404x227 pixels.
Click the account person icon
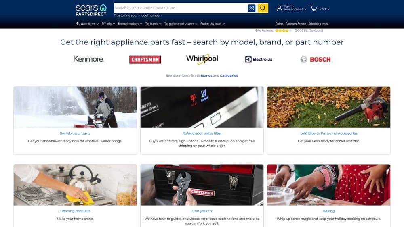click(x=279, y=8)
